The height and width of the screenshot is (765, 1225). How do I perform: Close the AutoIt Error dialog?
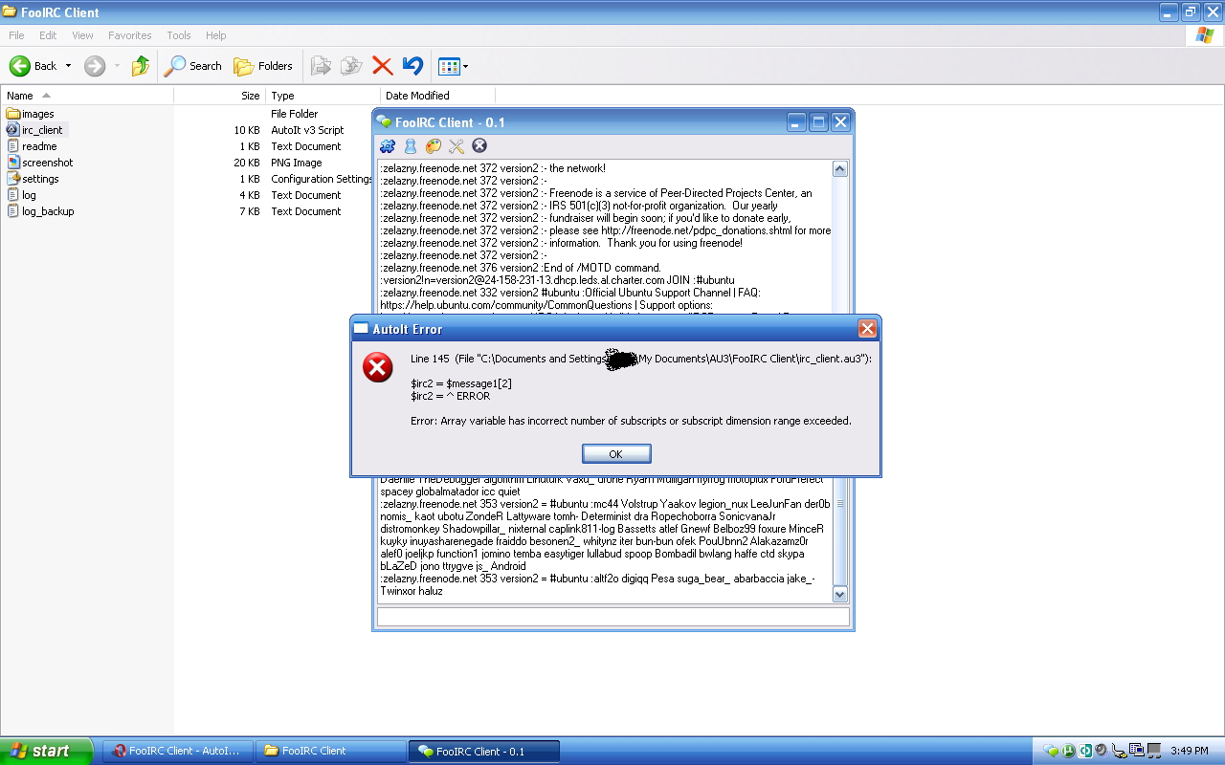(x=867, y=329)
